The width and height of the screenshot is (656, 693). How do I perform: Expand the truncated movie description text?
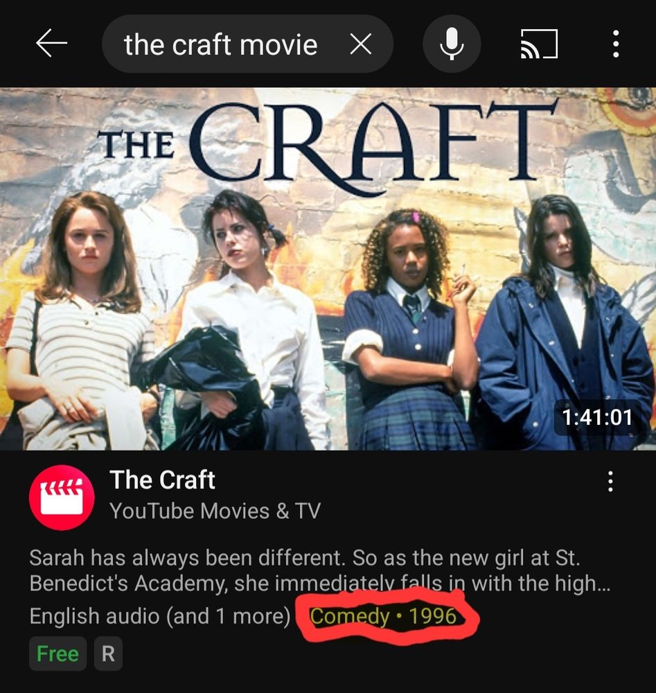(x=320, y=570)
